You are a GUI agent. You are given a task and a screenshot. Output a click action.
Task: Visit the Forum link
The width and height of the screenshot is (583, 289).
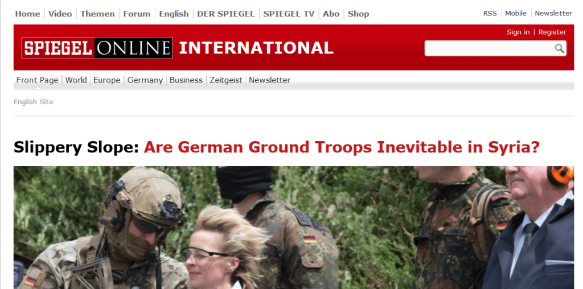click(x=137, y=14)
